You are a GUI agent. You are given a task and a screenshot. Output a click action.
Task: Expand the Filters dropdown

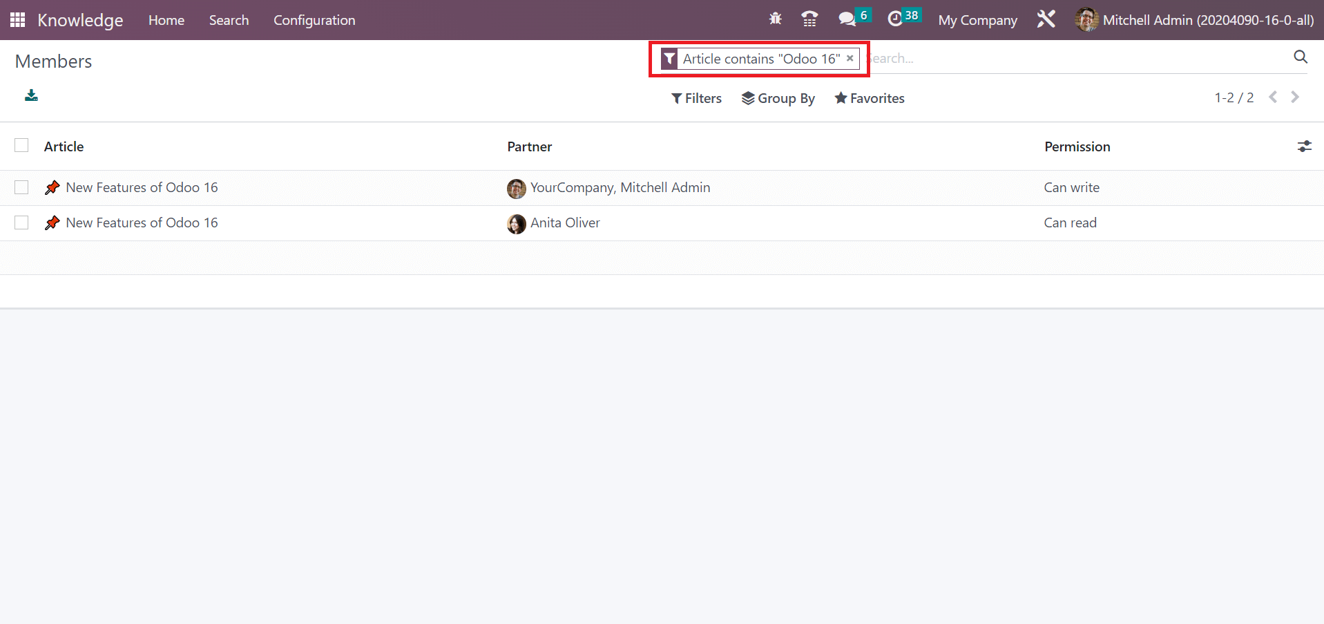pos(696,98)
